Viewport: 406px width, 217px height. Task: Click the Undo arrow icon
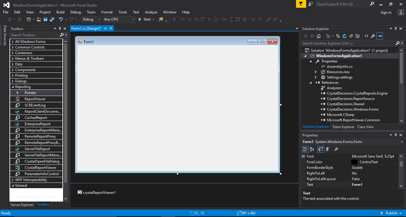(x=61, y=19)
